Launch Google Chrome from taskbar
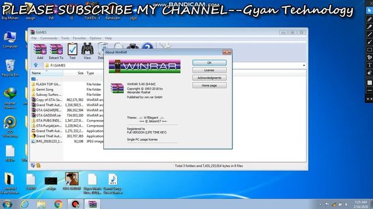 (x=58, y=204)
